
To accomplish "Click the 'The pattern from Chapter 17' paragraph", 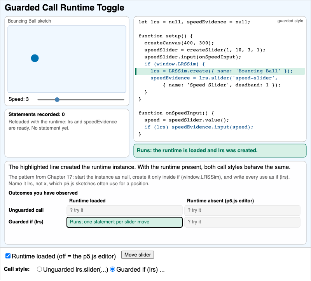I will click(149, 180).
